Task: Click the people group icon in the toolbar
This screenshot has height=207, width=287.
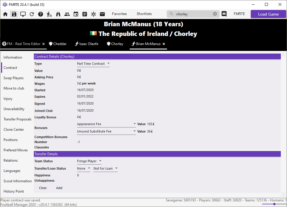Action: [67, 14]
